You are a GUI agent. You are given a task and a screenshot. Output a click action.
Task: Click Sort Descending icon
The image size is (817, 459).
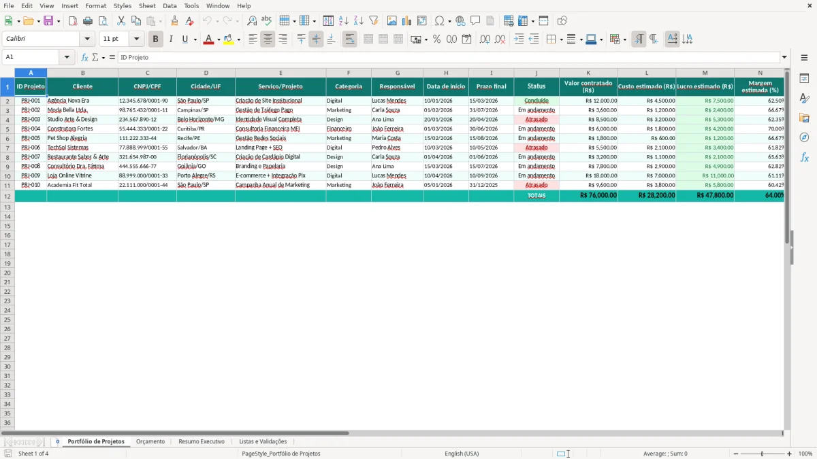[x=359, y=21]
